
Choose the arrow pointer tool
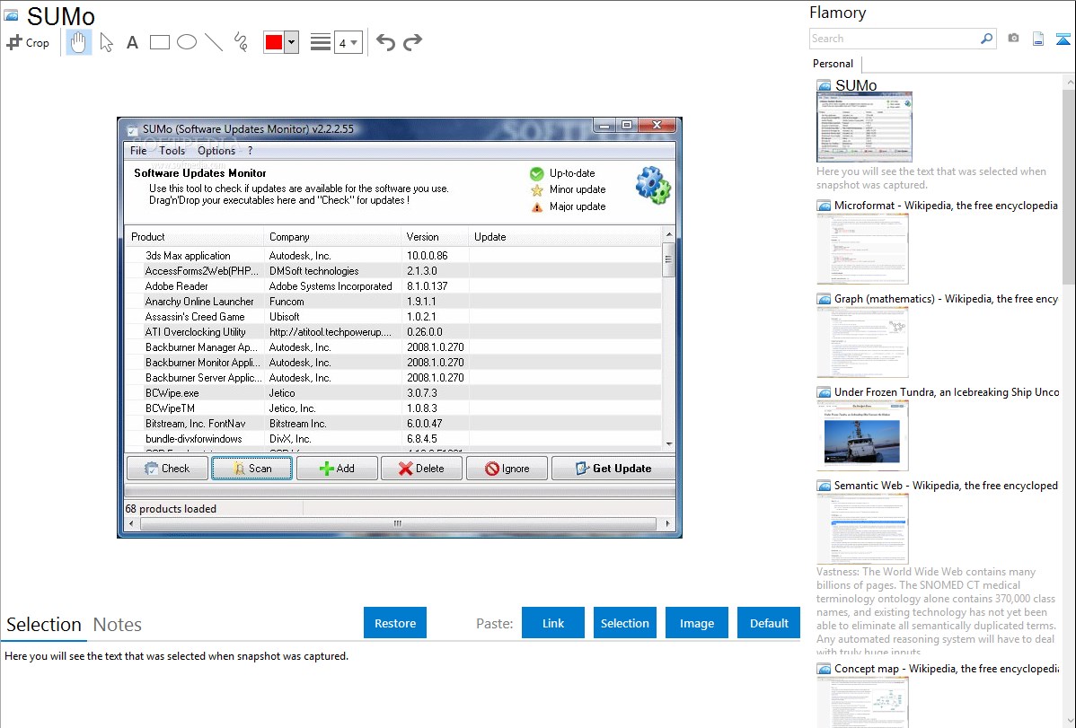click(106, 42)
